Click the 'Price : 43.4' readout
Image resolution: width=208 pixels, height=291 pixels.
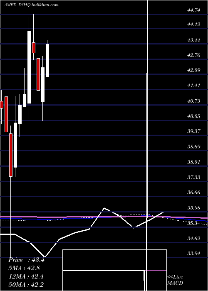(x=26, y=260)
